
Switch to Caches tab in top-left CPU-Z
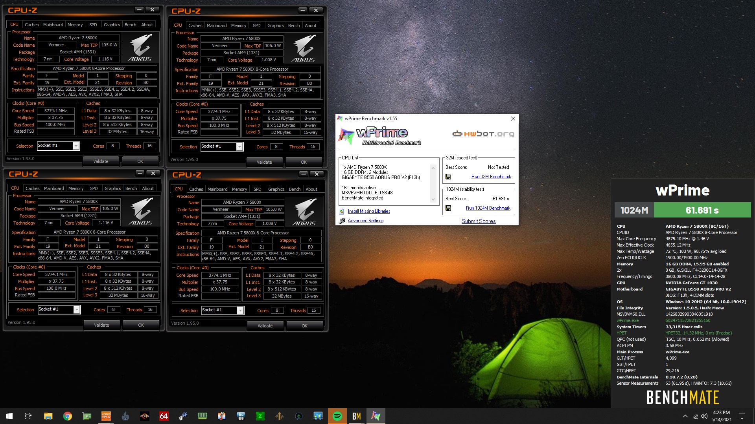[31, 25]
